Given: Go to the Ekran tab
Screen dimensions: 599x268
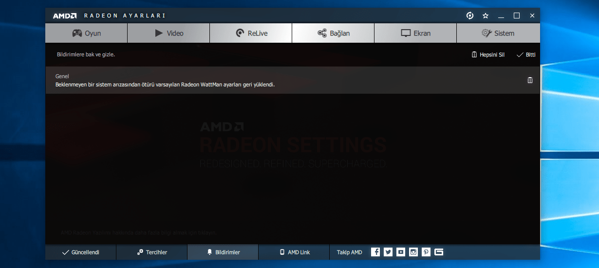Looking at the screenshot, I should tap(415, 33).
